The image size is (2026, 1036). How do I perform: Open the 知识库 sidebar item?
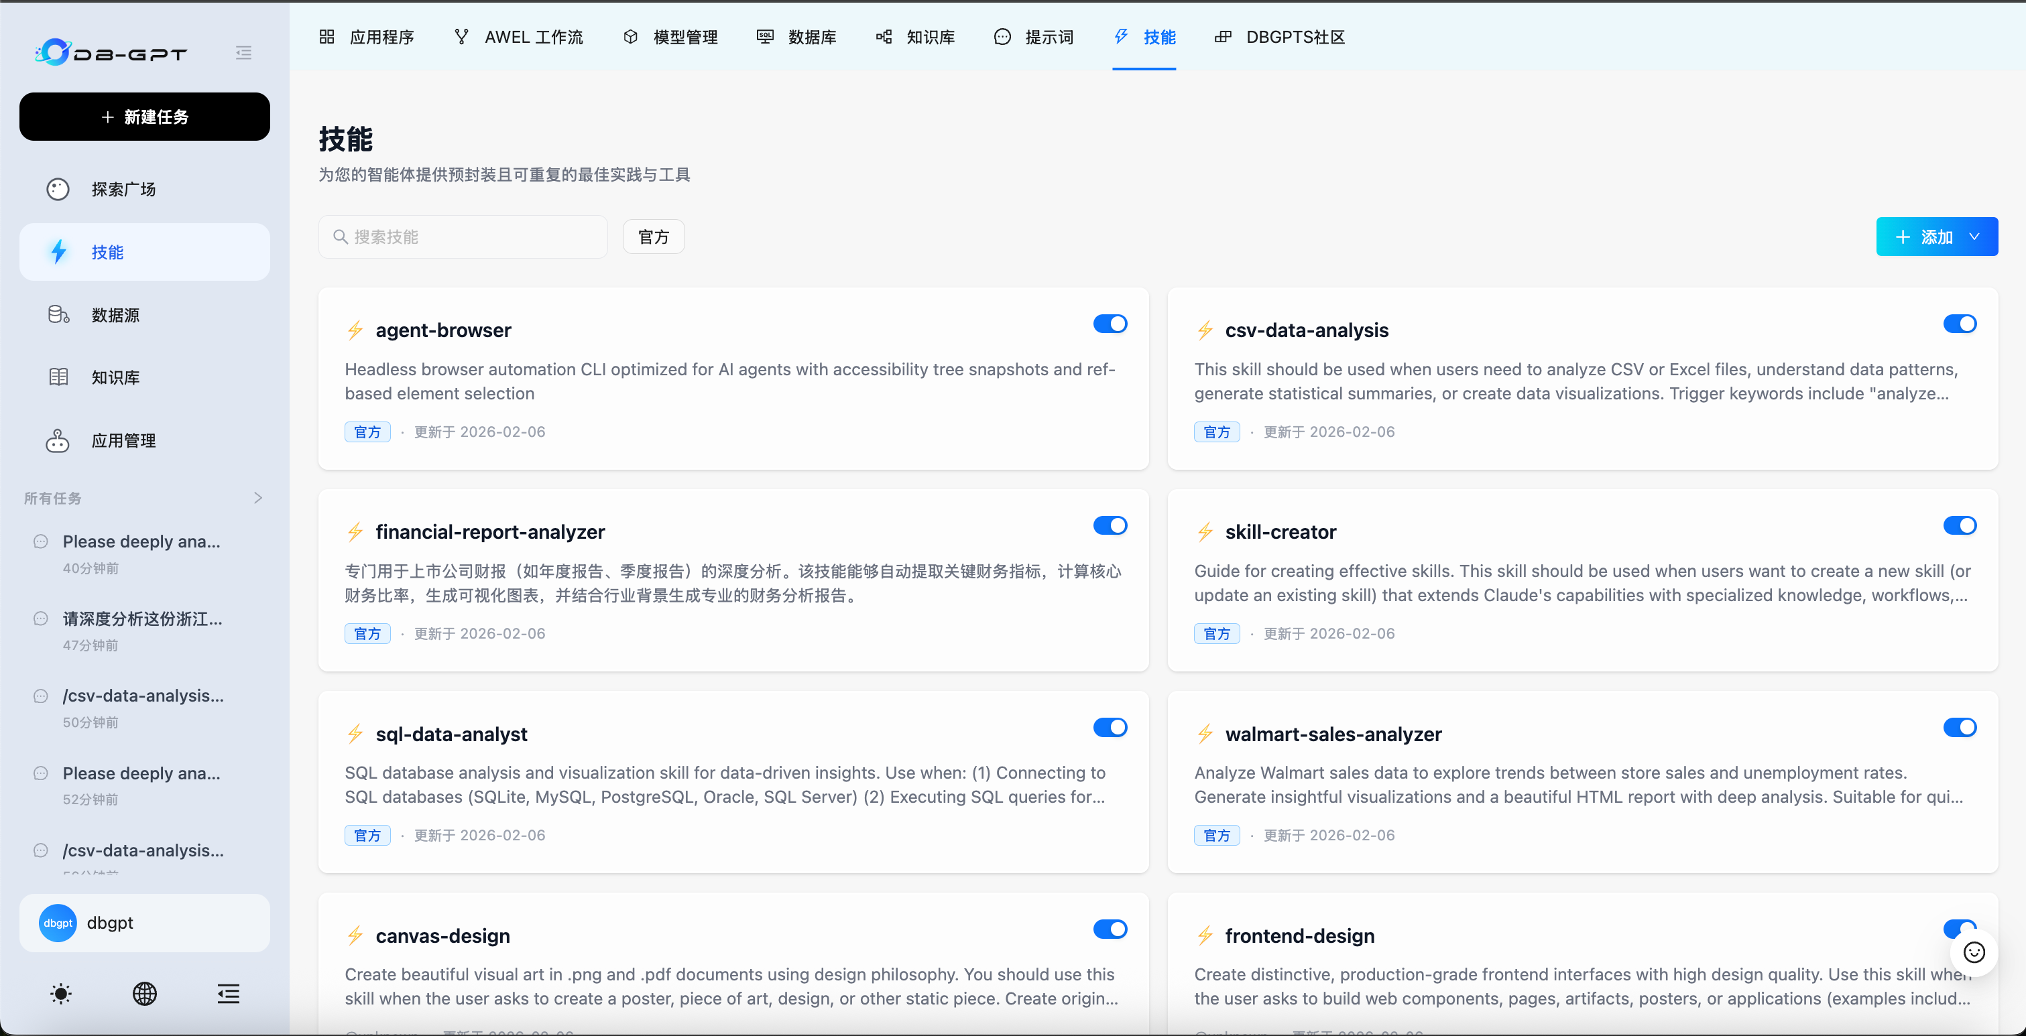click(x=115, y=377)
